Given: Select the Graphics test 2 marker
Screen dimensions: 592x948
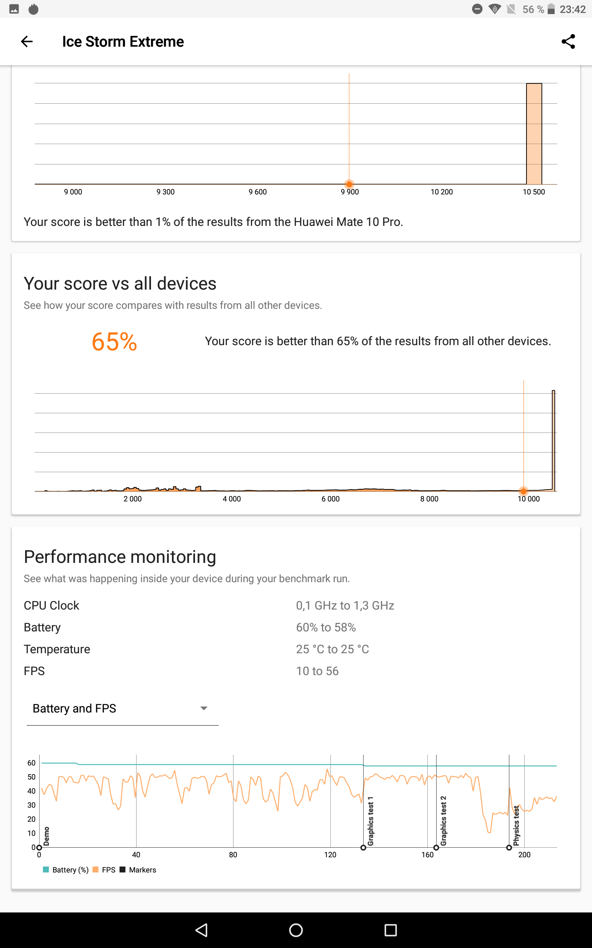Looking at the screenshot, I should [436, 847].
